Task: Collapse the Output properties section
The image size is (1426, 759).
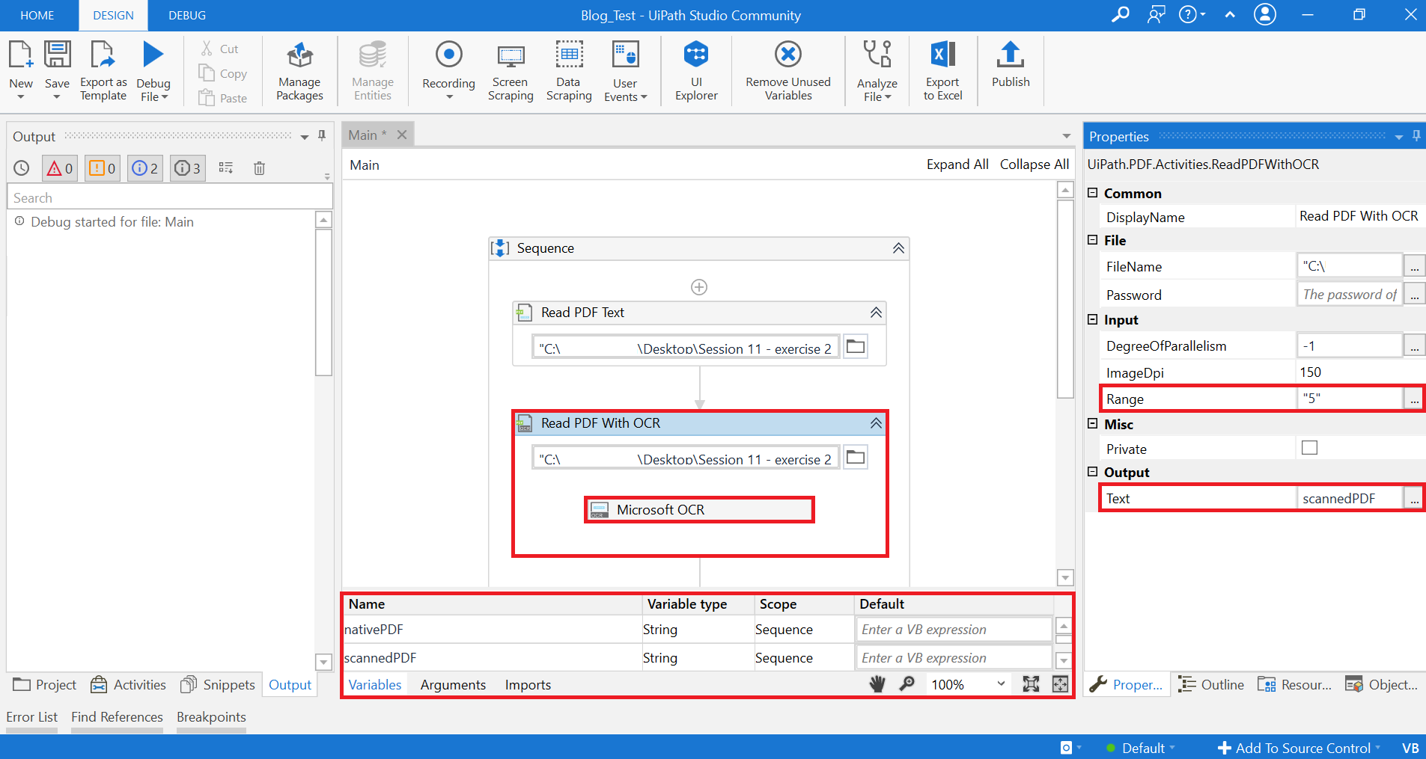Action: [x=1092, y=472]
